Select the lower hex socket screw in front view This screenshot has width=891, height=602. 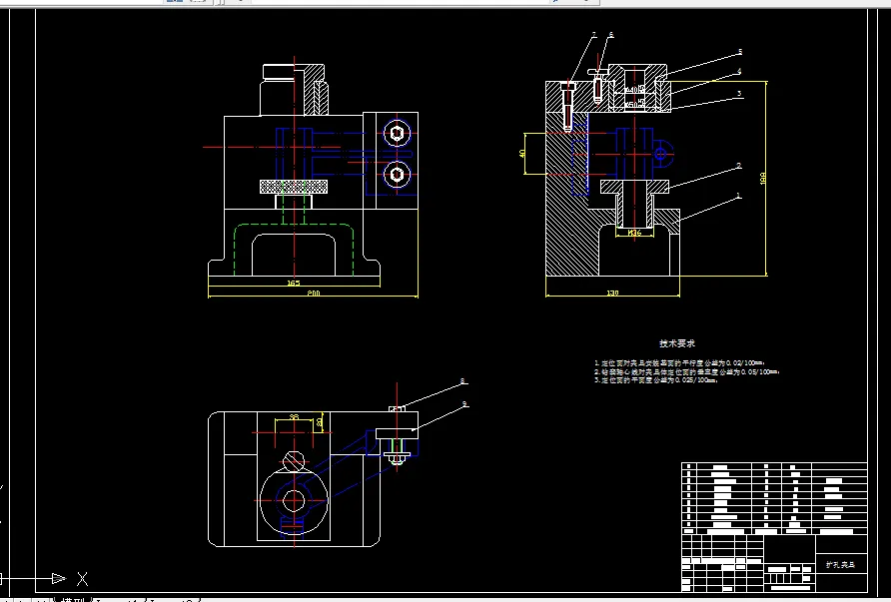click(x=397, y=174)
